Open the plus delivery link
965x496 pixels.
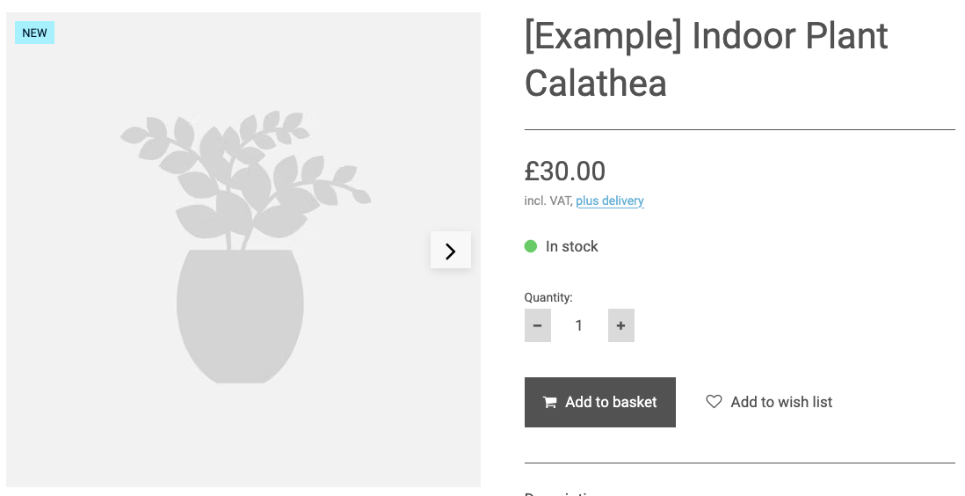click(610, 201)
